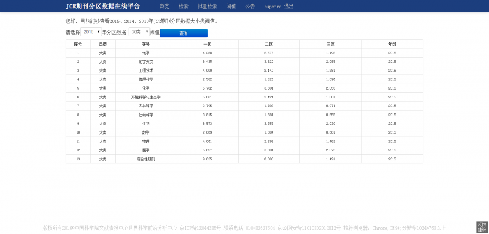
Task: Click the 3.820 二区 value
Action: [x=269, y=62]
